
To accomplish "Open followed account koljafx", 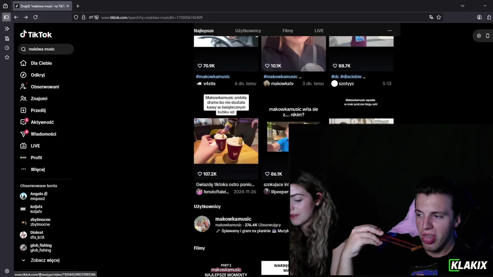I will point(32,209).
